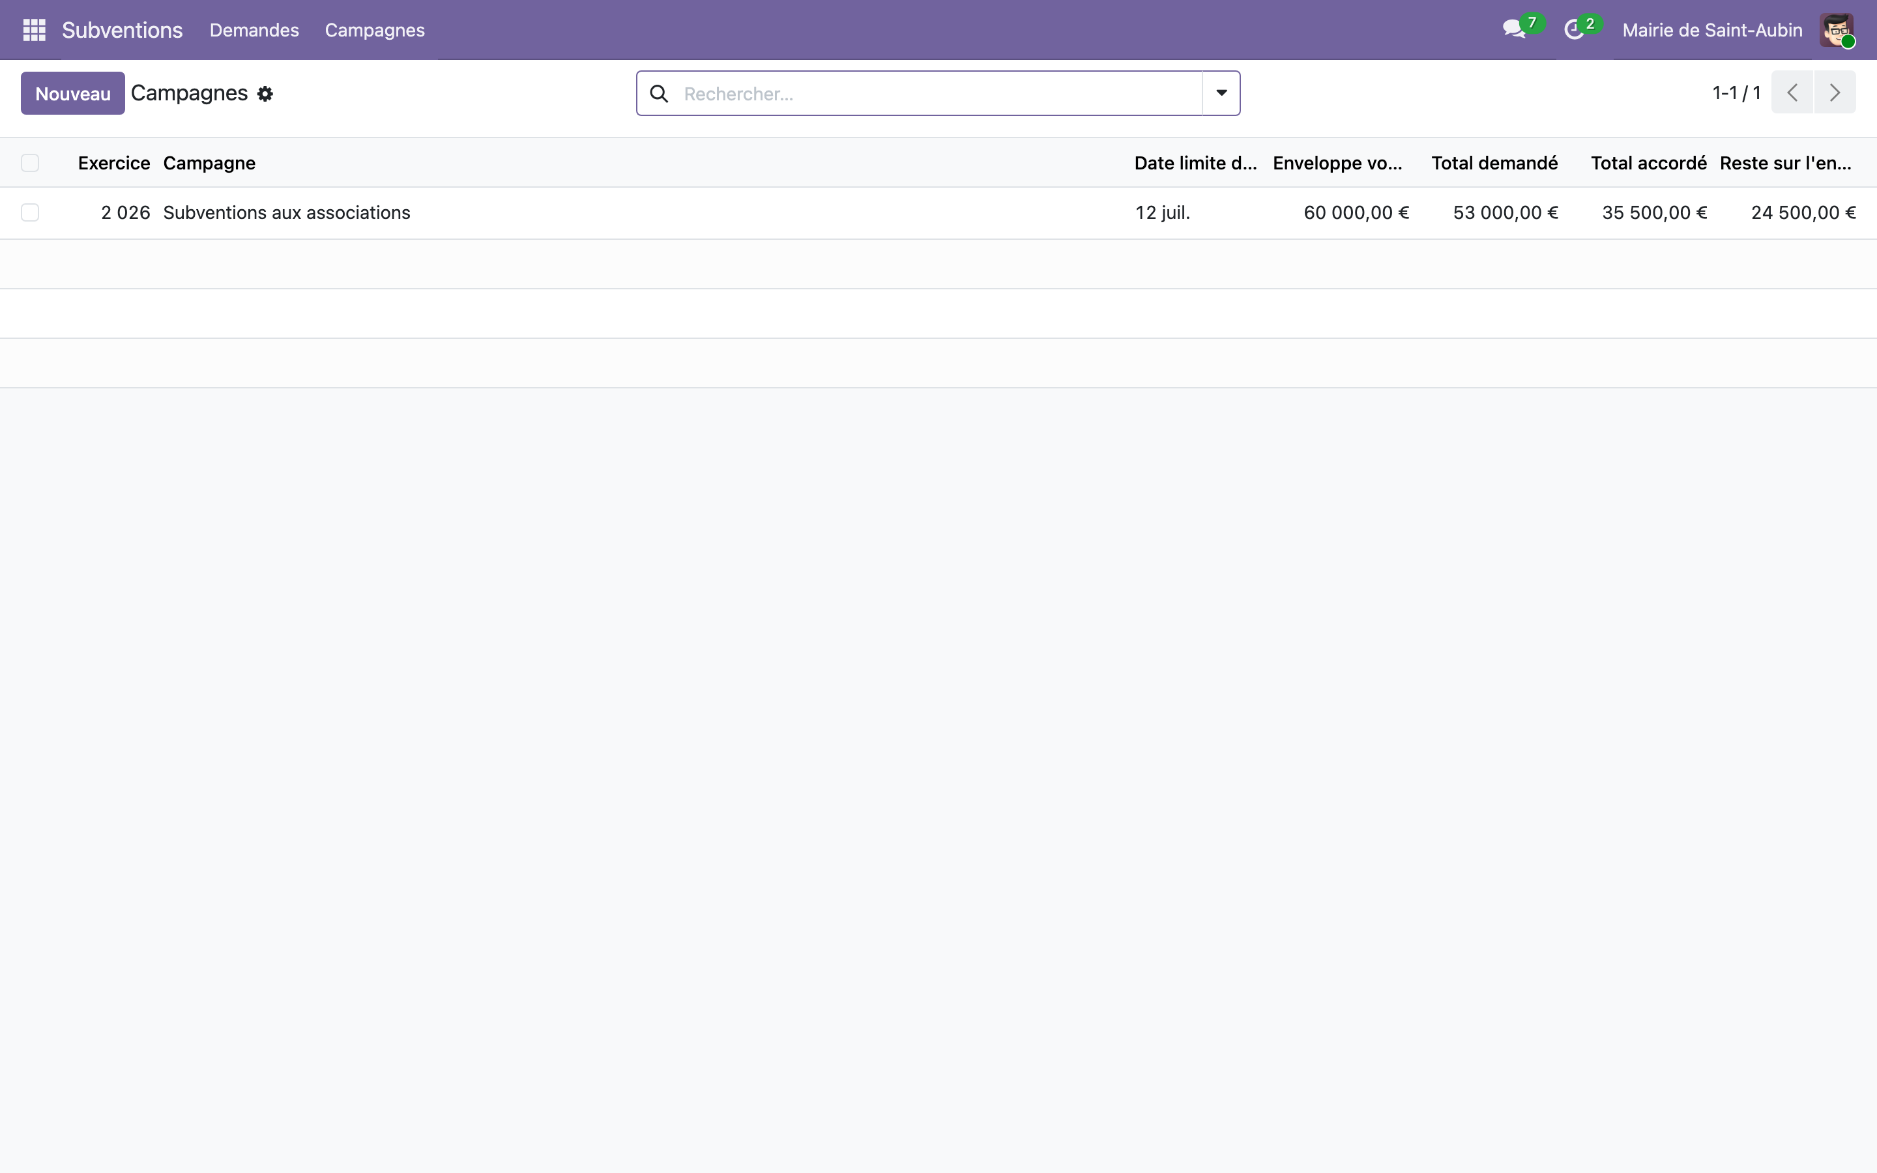Sort by Campagne column header

(209, 163)
